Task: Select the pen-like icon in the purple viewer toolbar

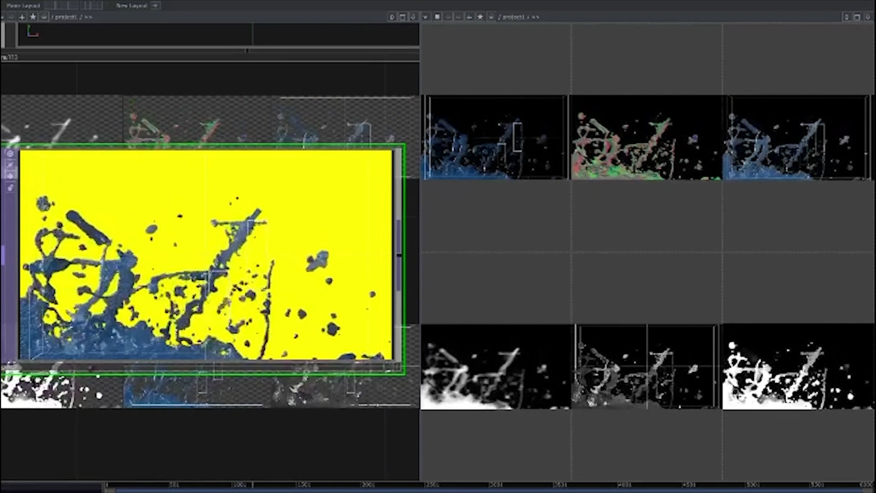Action: click(10, 165)
